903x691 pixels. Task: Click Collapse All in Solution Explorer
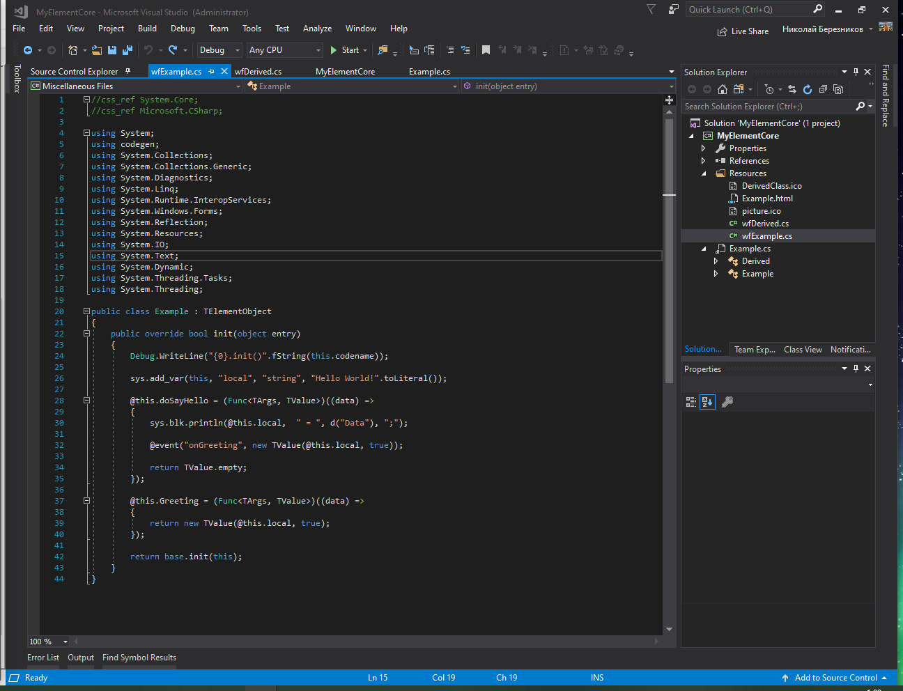823,89
